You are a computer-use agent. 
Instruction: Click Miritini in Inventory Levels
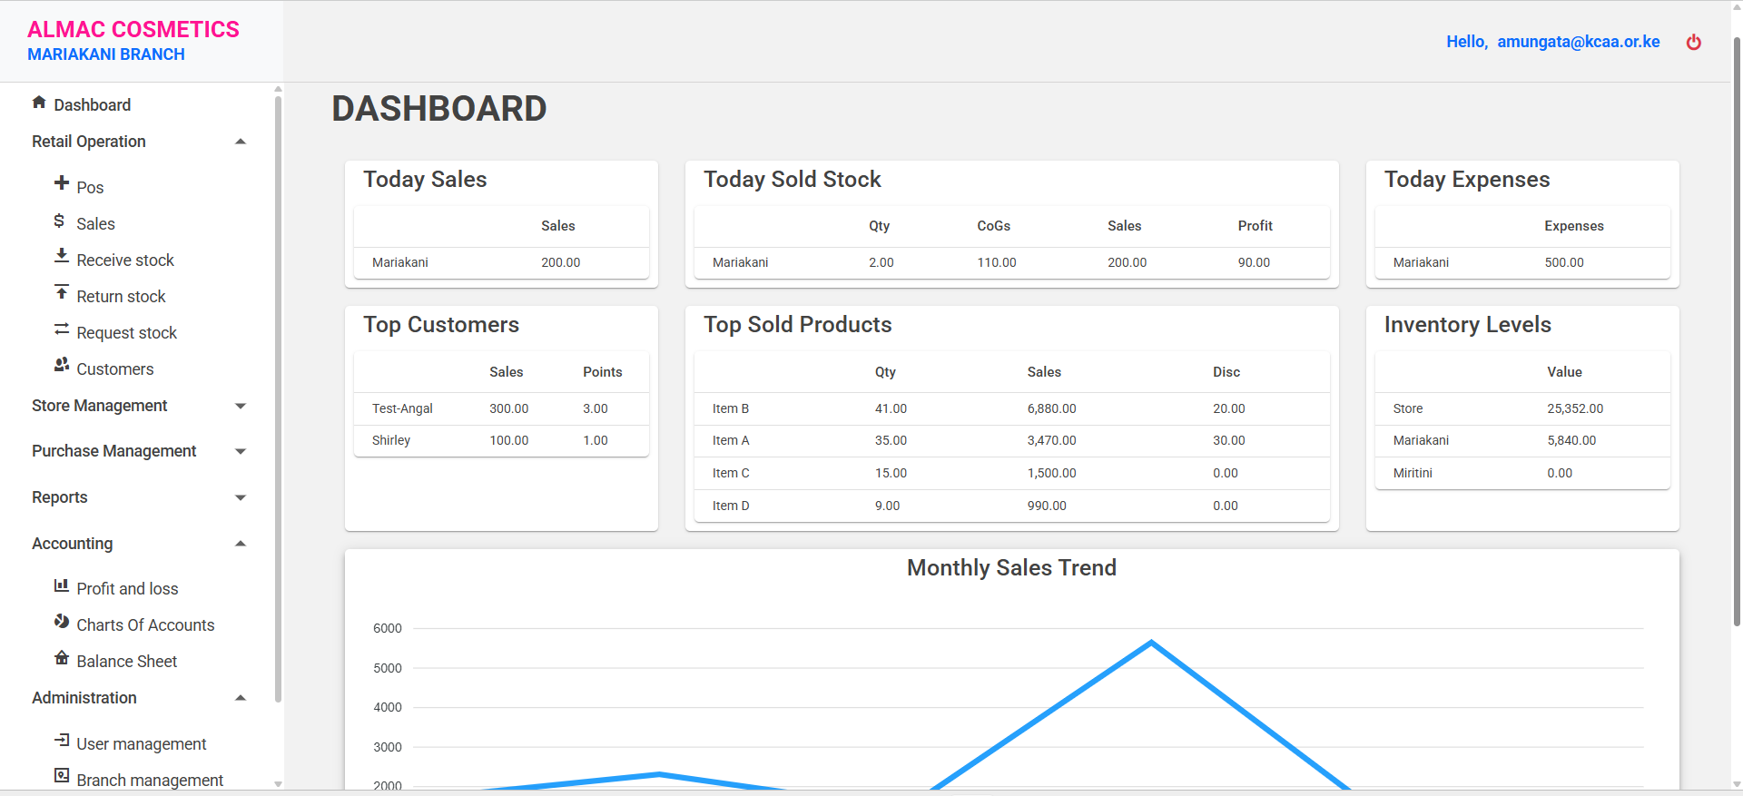(x=1413, y=473)
